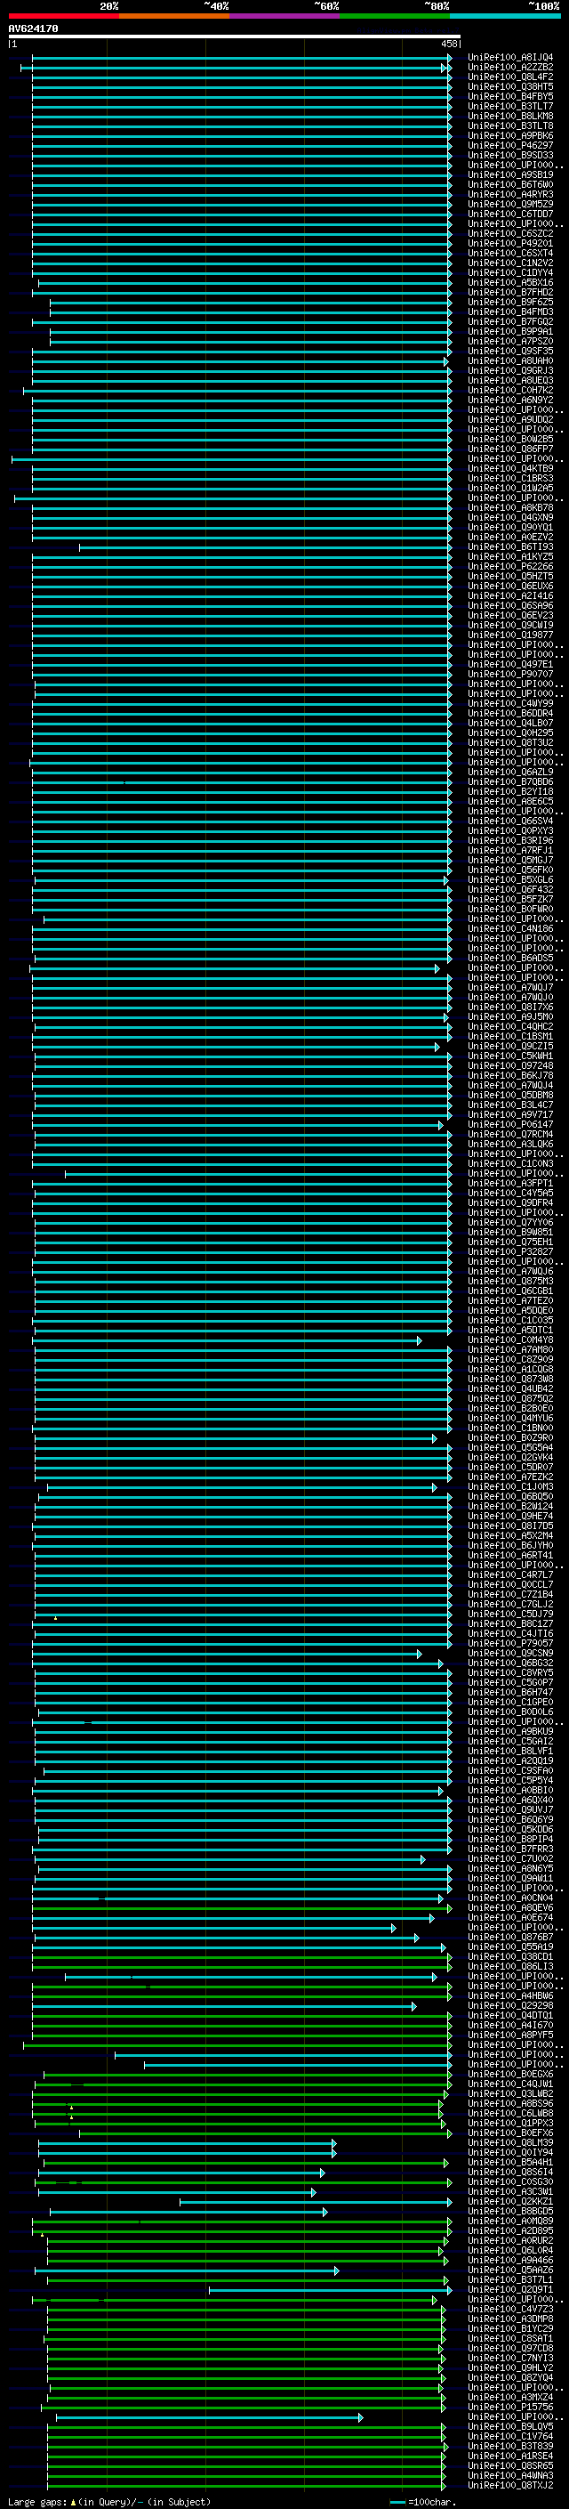Viewport: 569px width, 2509px height.
Task: Select hit label UniRef100_A4RYR3
Action: [x=509, y=195]
